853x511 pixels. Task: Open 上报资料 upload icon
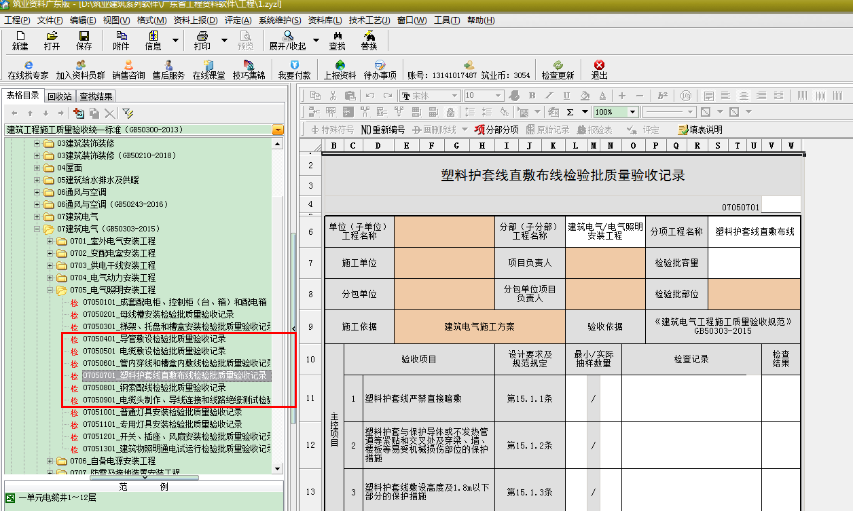(340, 70)
